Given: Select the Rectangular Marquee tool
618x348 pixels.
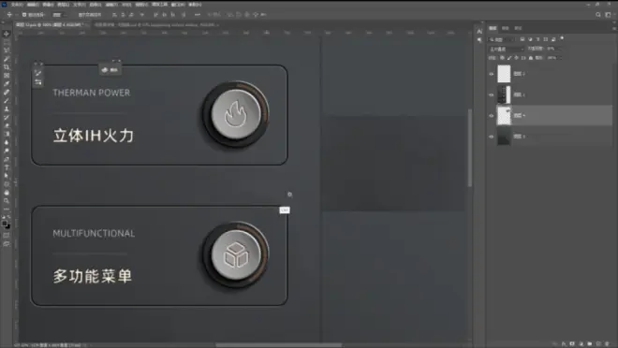Looking at the screenshot, I should [x=7, y=42].
